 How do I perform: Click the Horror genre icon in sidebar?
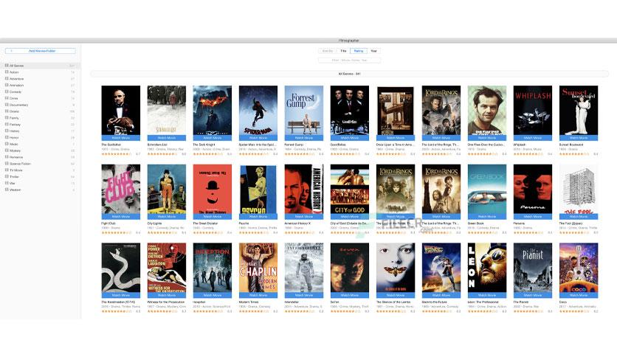pos(7,137)
